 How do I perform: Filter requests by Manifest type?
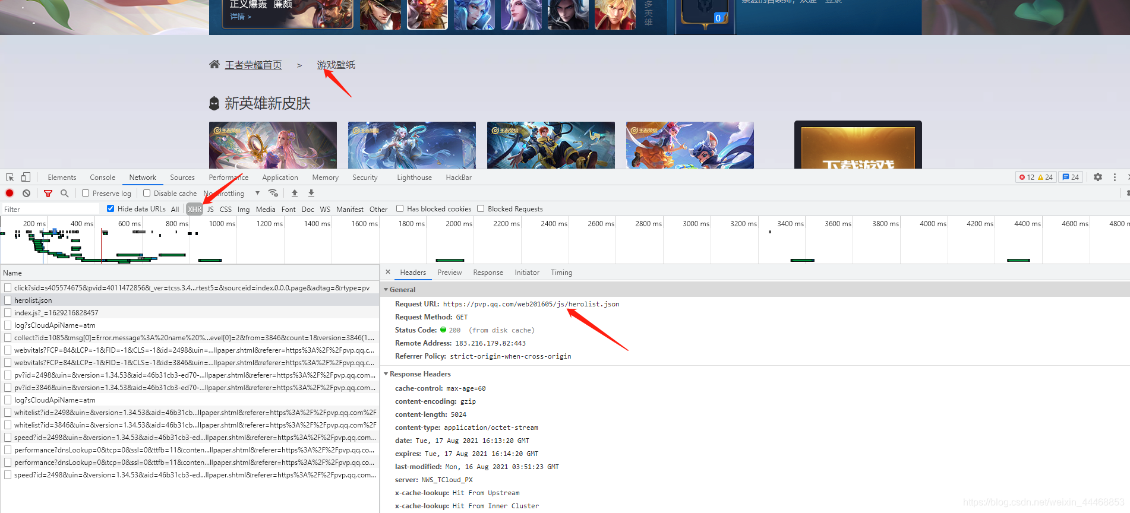[x=350, y=209]
